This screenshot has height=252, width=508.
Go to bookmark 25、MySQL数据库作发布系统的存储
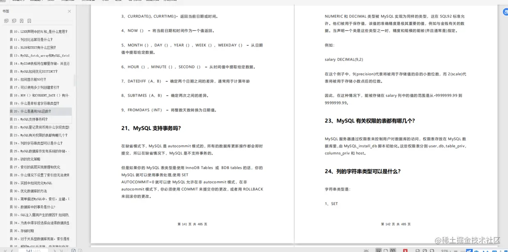click(41, 151)
